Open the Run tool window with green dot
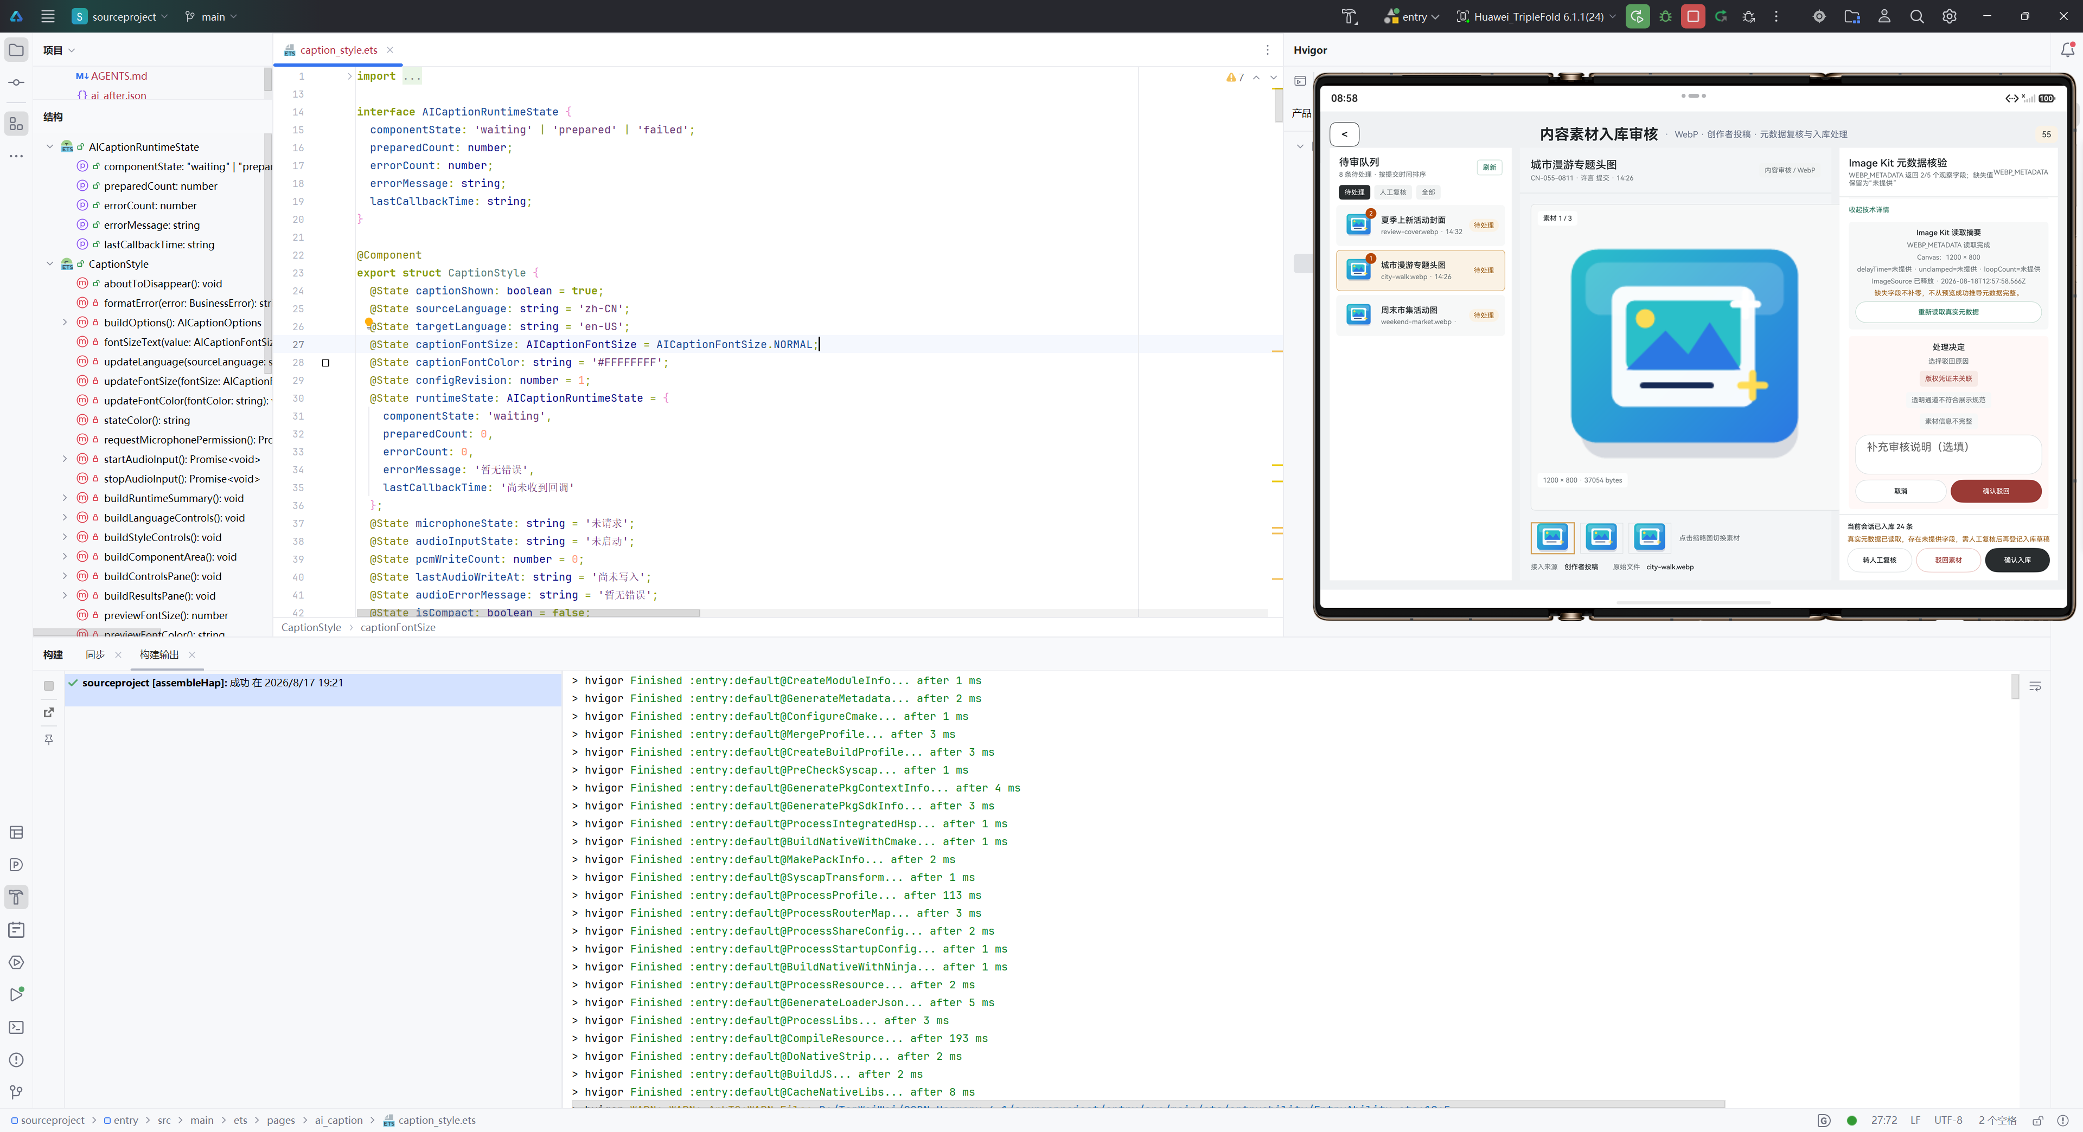2083x1132 pixels. tap(16, 995)
